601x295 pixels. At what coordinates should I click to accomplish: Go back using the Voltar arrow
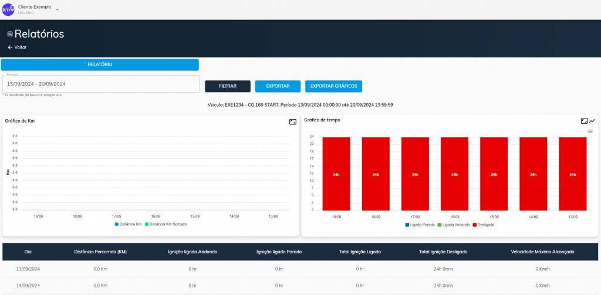[10, 48]
